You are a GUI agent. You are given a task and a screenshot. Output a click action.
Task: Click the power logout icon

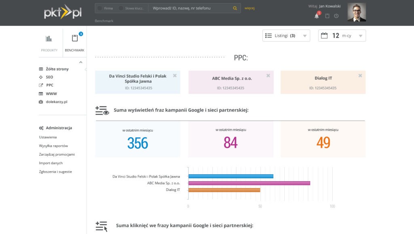click(336, 16)
